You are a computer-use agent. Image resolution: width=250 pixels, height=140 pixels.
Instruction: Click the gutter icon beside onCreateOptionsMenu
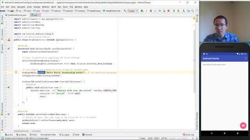pyautogui.click(x=9, y=114)
